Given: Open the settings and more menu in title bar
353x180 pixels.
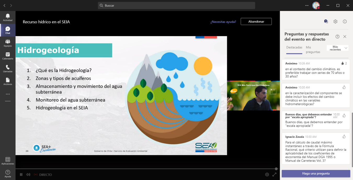Looking at the screenshot, I should click(x=307, y=5).
